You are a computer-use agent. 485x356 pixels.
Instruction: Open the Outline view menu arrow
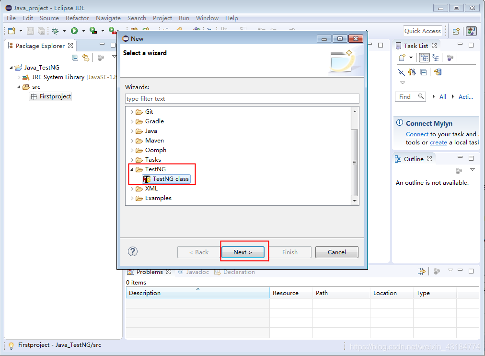(x=473, y=170)
